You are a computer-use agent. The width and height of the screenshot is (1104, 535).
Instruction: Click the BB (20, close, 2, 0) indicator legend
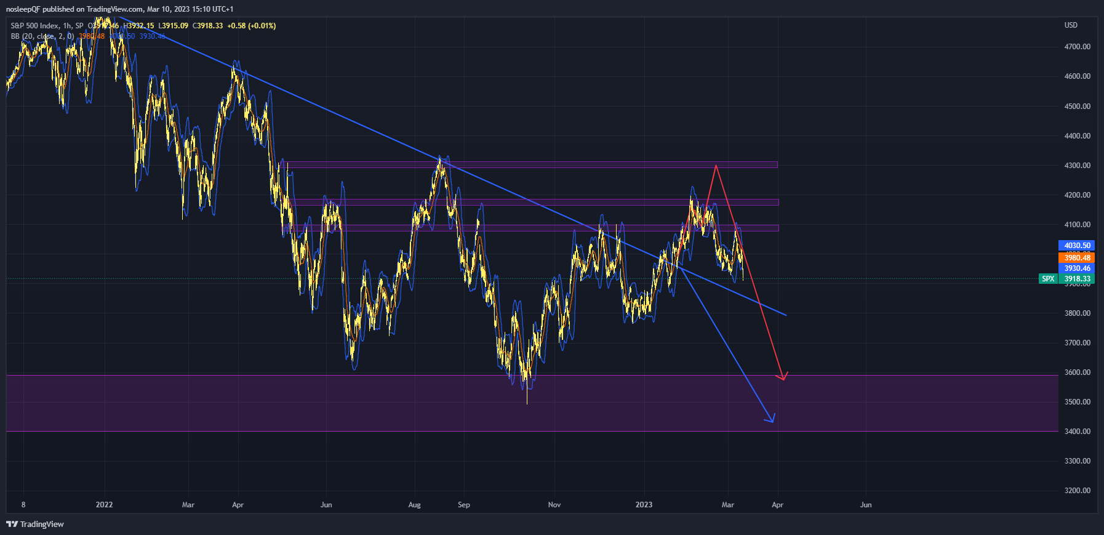pyautogui.click(x=42, y=36)
